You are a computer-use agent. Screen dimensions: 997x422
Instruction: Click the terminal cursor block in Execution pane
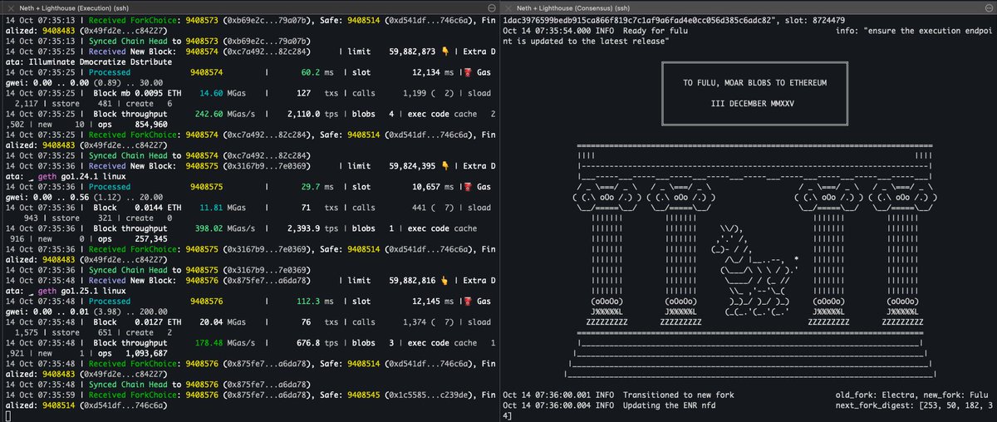[7, 415]
